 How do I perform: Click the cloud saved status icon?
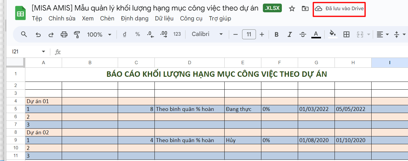(318, 9)
